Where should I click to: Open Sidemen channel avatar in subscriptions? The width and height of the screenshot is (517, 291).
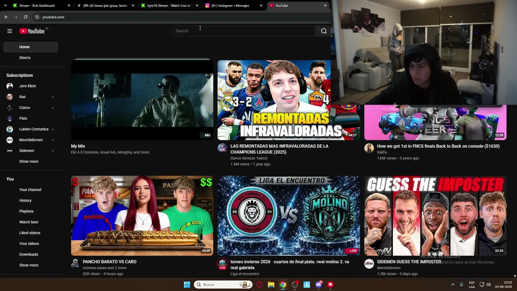click(x=10, y=151)
